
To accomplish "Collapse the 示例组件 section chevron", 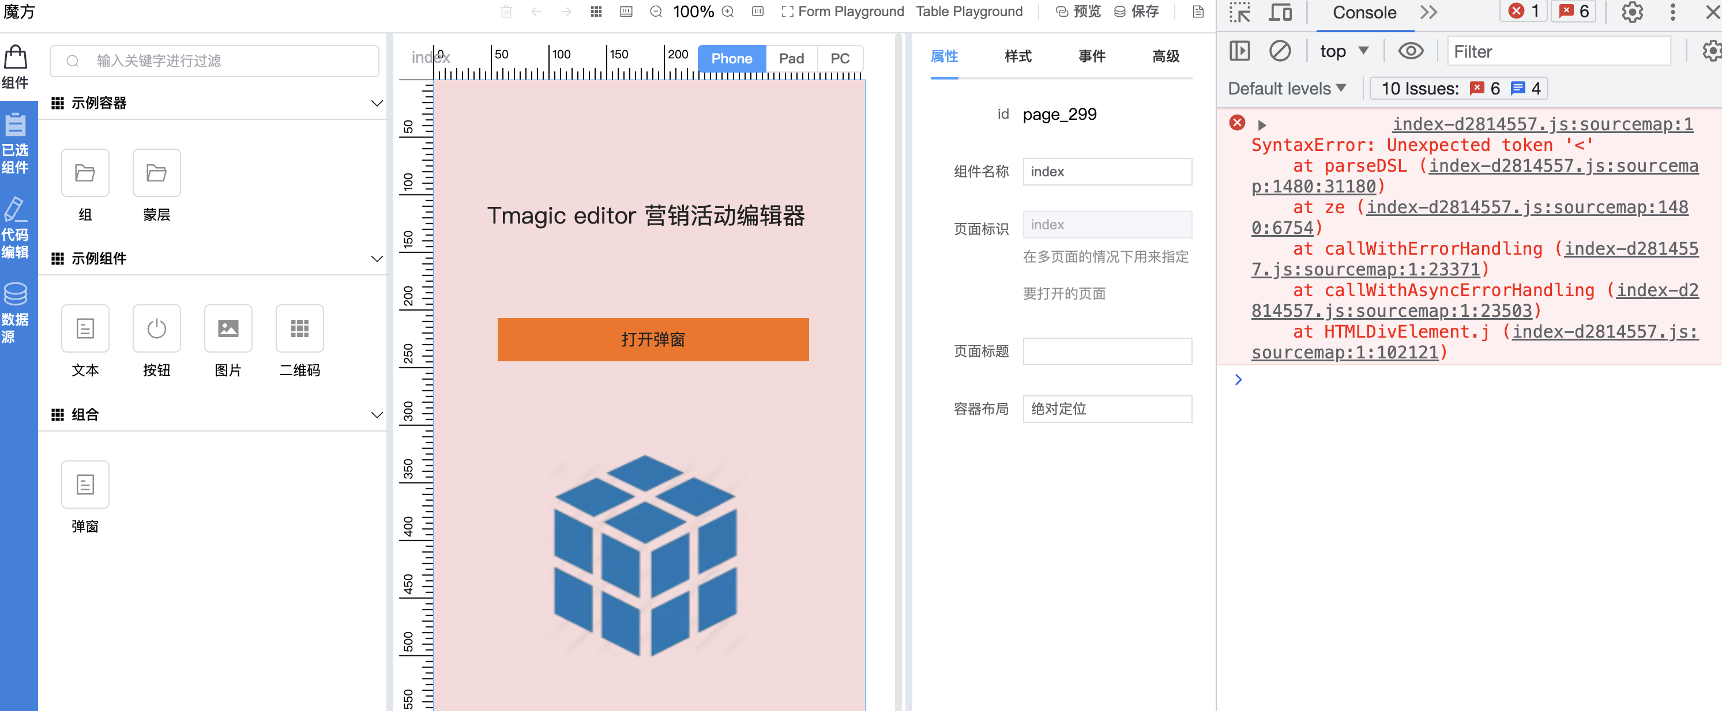I will pyautogui.click(x=377, y=258).
